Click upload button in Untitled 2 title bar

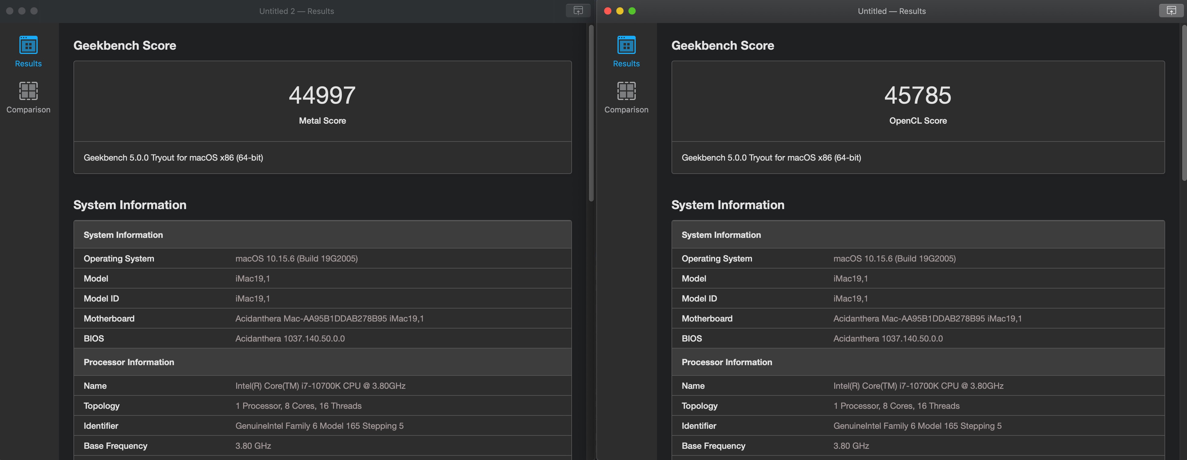[578, 11]
